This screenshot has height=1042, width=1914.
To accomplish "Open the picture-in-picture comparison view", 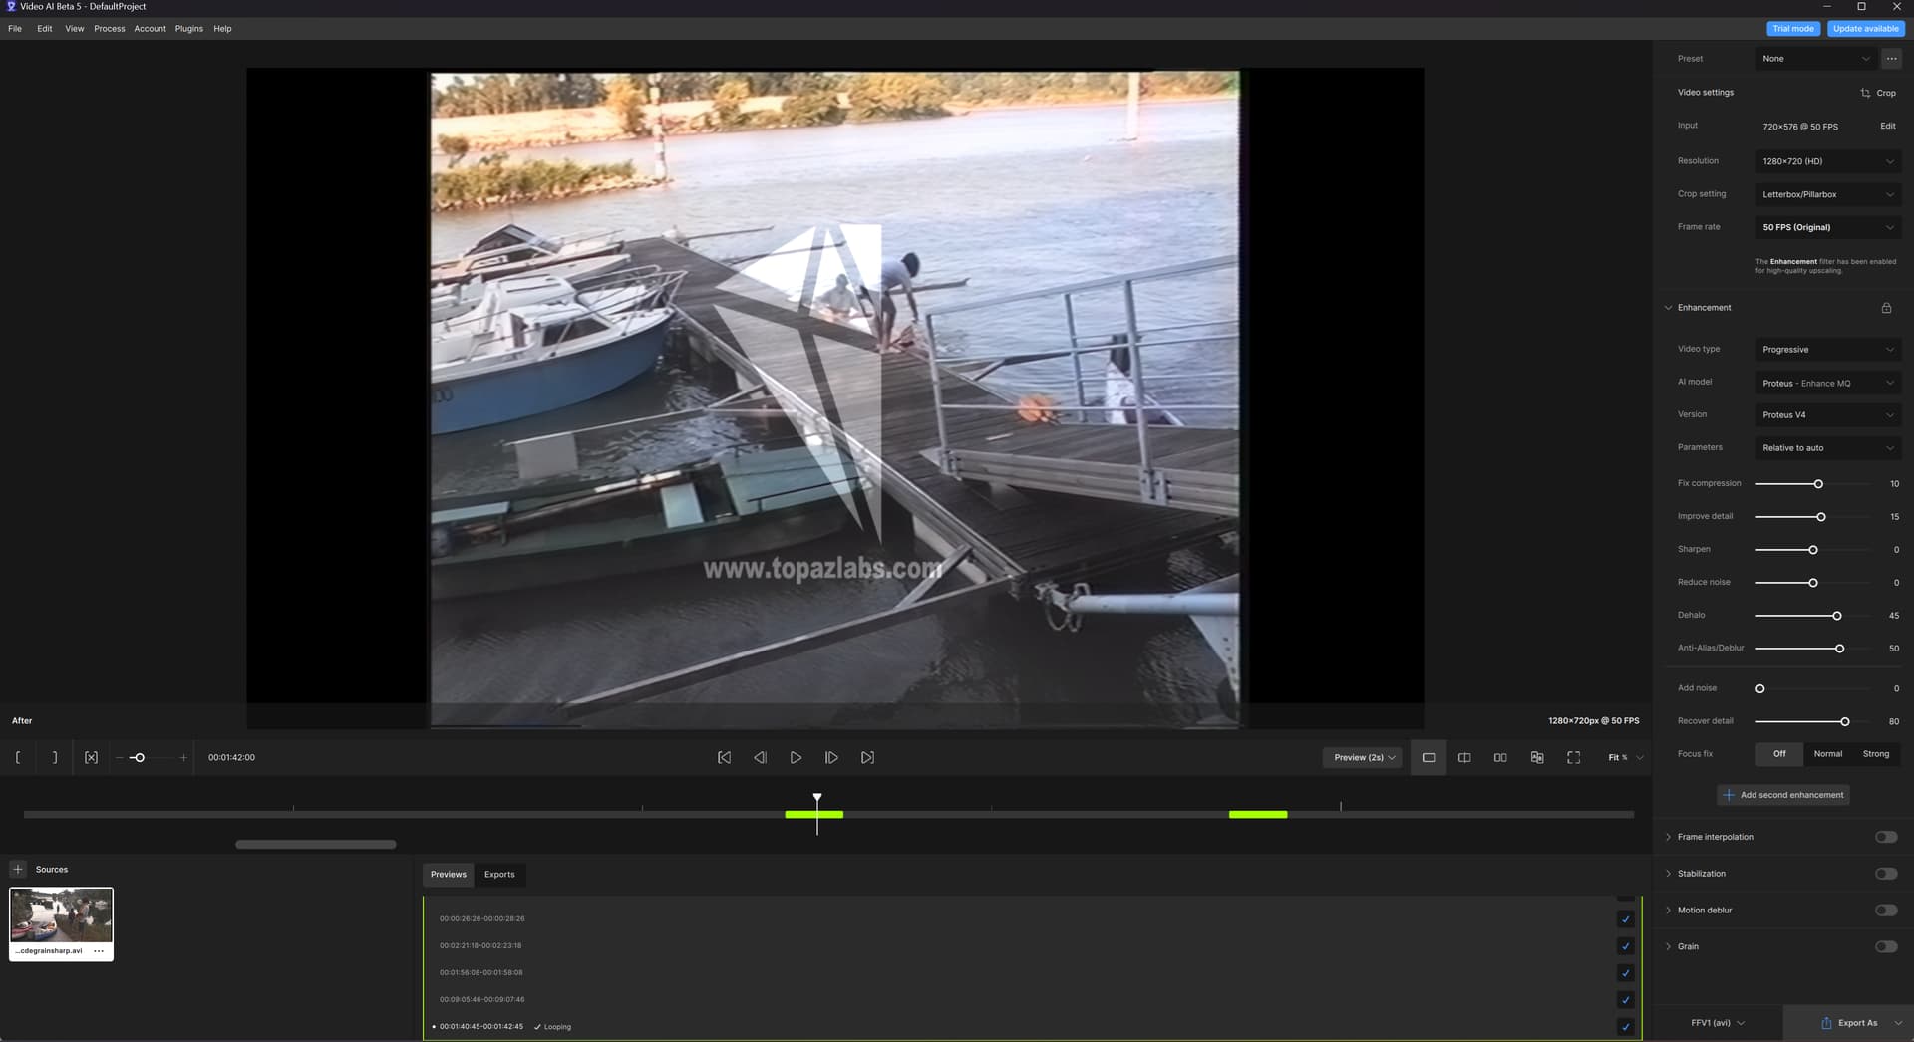I will coord(1536,757).
